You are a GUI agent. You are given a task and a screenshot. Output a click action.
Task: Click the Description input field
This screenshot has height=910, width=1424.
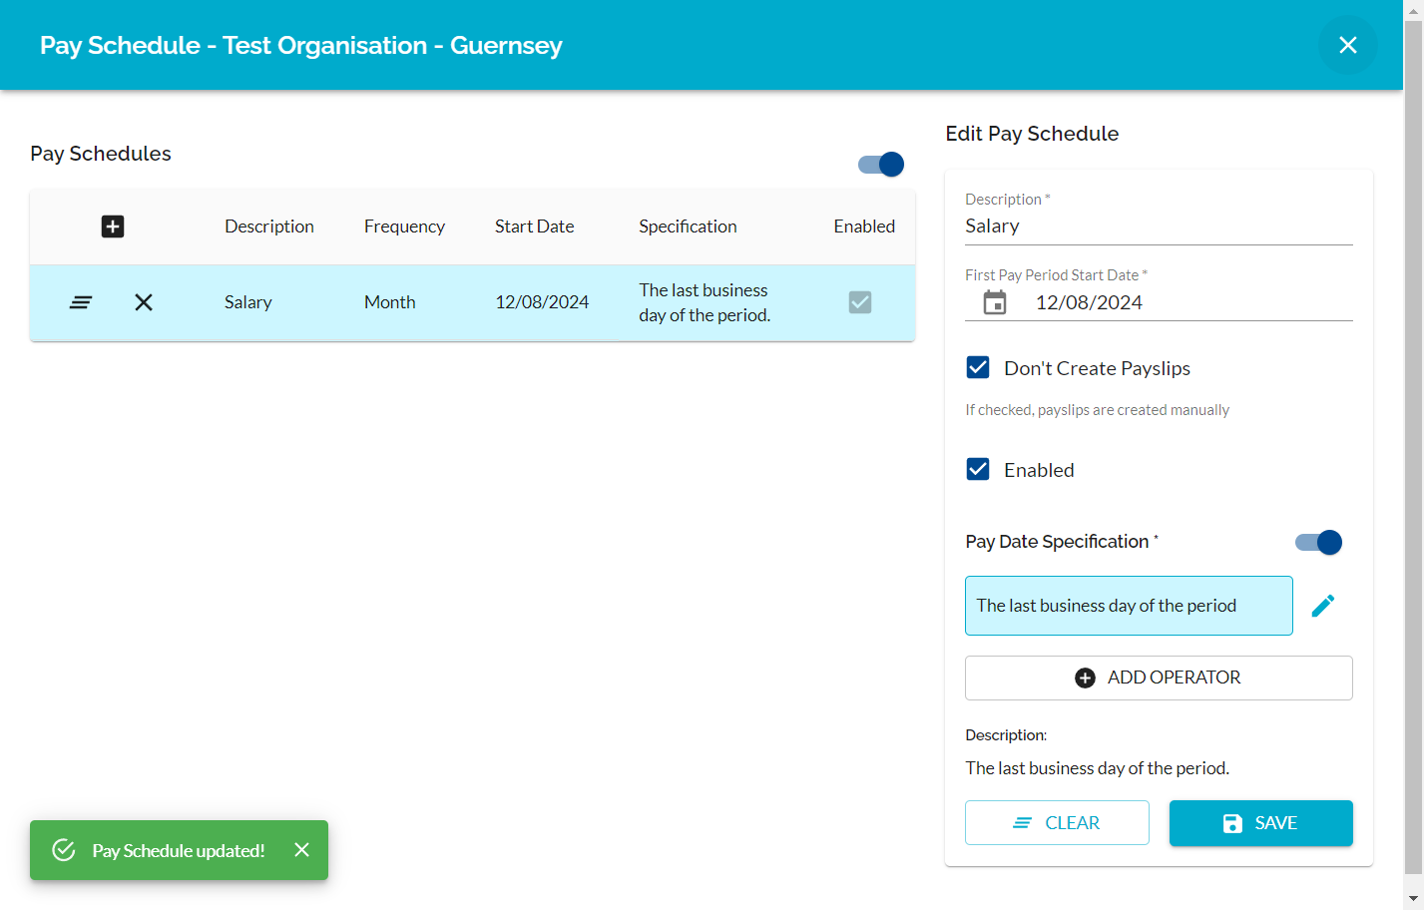[1159, 227]
